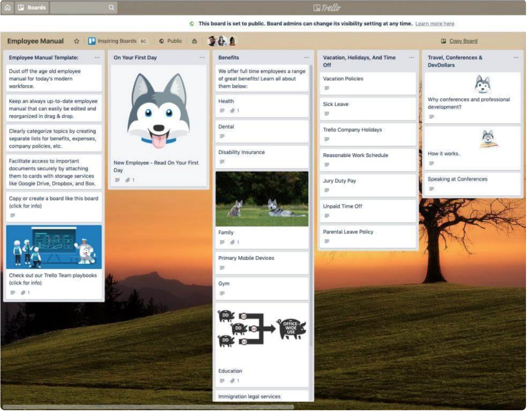Image resolution: width=528 pixels, height=411 pixels.
Task: Open Immigration legal services card
Action: click(x=262, y=396)
